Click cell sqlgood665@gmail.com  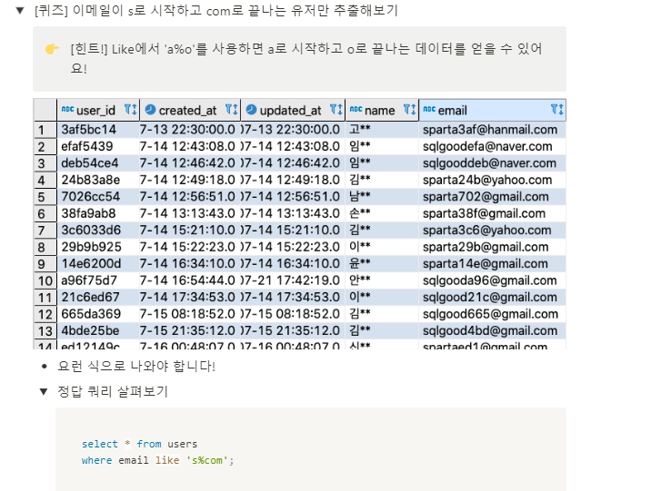[x=490, y=314]
